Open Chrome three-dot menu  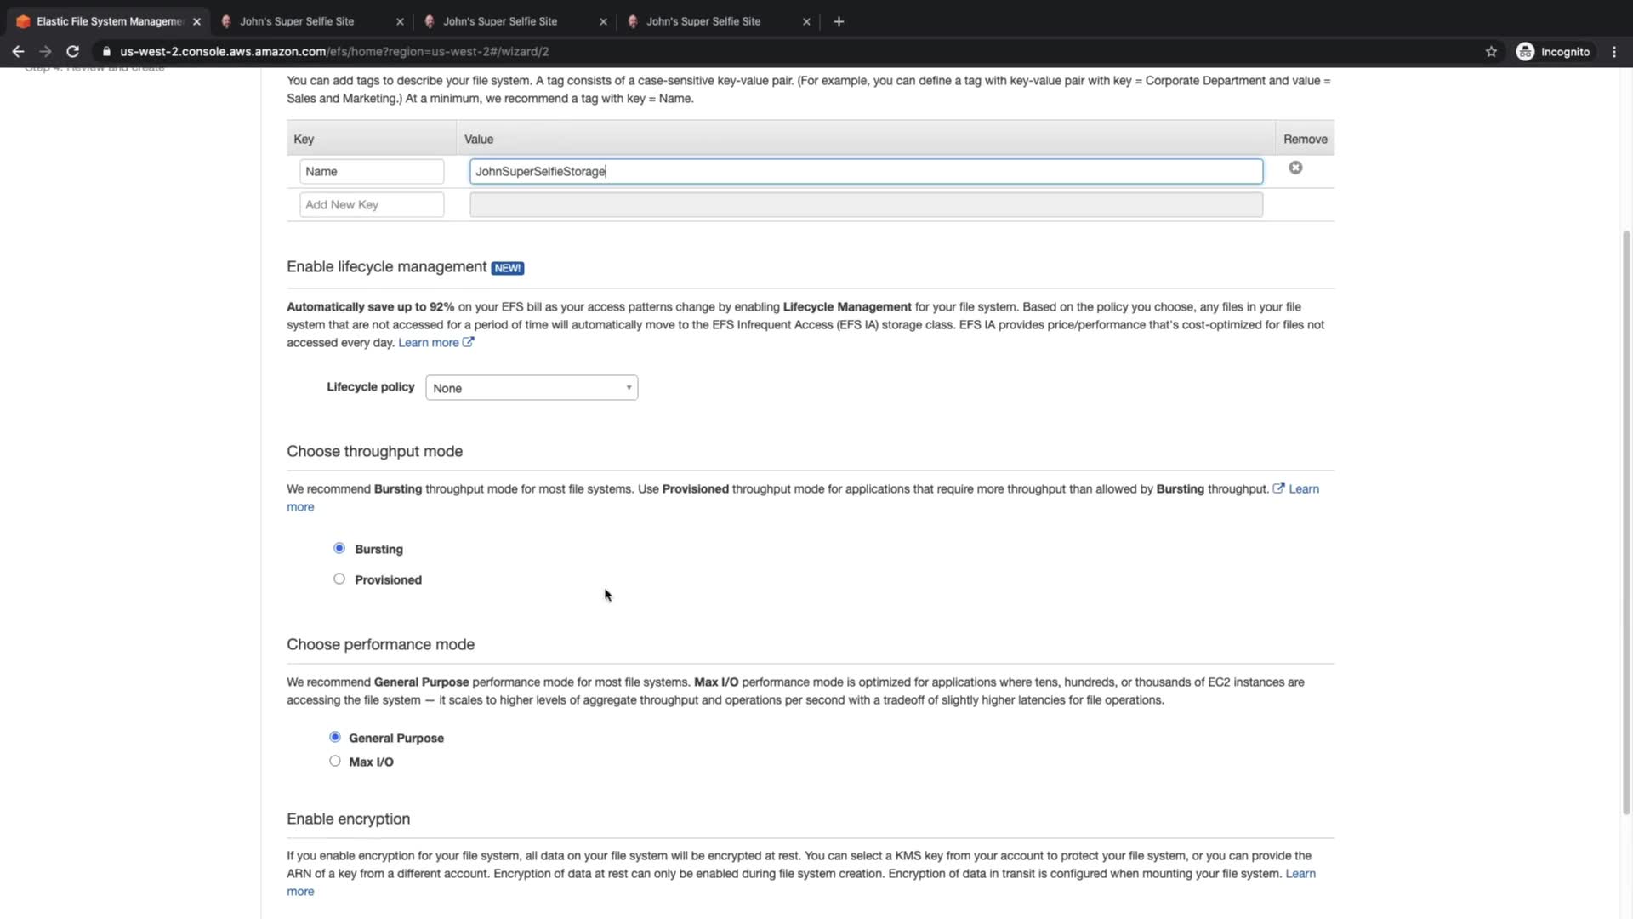[x=1614, y=52]
